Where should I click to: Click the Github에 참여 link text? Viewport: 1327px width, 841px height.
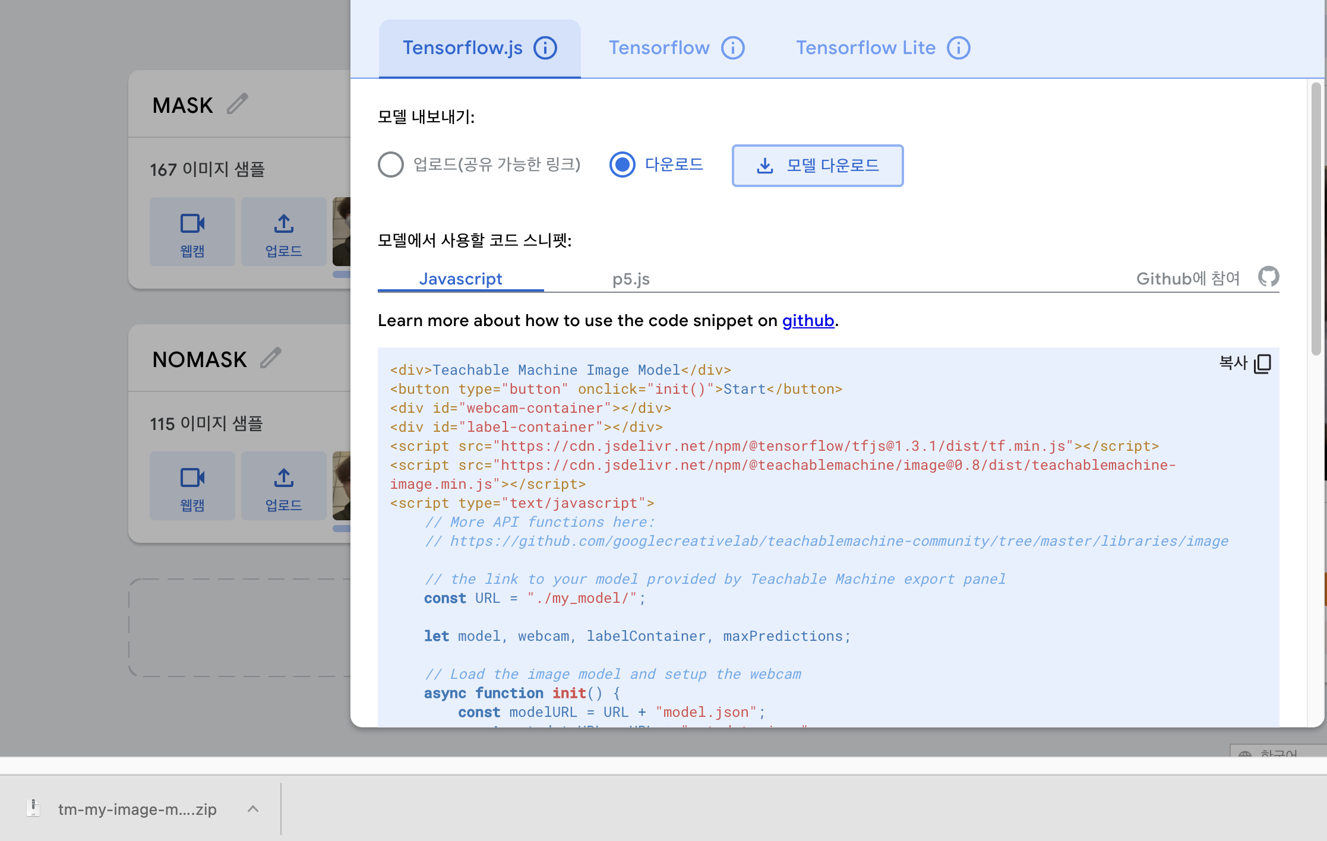tap(1188, 279)
